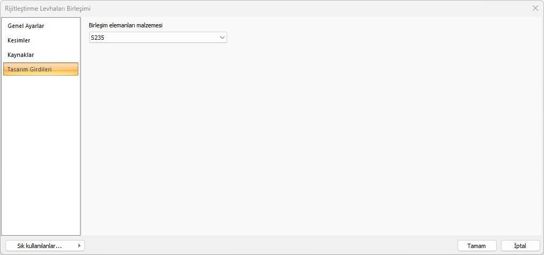
Task: Close the Rijitleştirme Levhaları Birleşimi dialog
Action: 535,8
